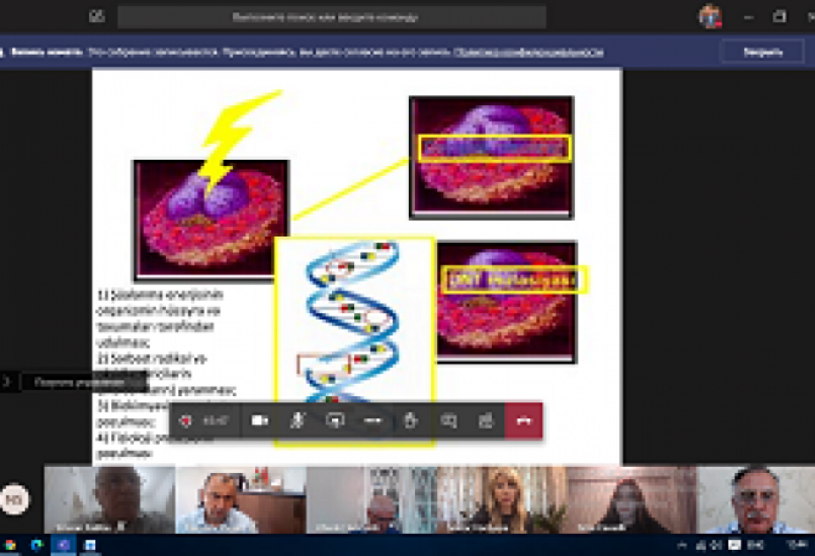The image size is (815, 556).
Task: Select the HS initials participant avatar
Action: tap(14, 500)
